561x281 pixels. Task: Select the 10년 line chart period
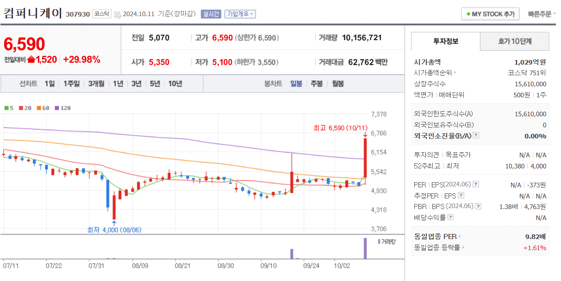coord(175,84)
